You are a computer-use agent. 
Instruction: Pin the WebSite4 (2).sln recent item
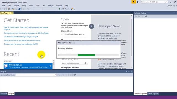pos(50,66)
